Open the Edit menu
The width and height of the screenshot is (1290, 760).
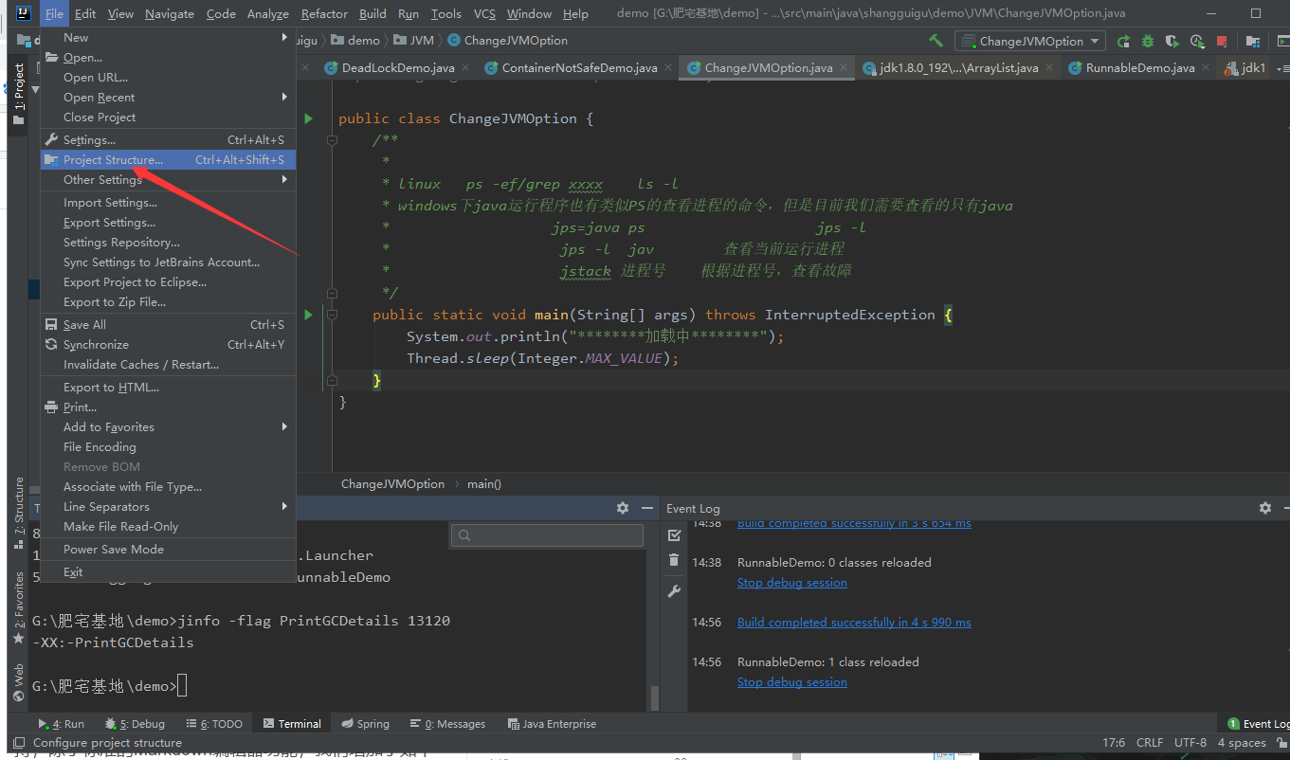click(x=85, y=13)
